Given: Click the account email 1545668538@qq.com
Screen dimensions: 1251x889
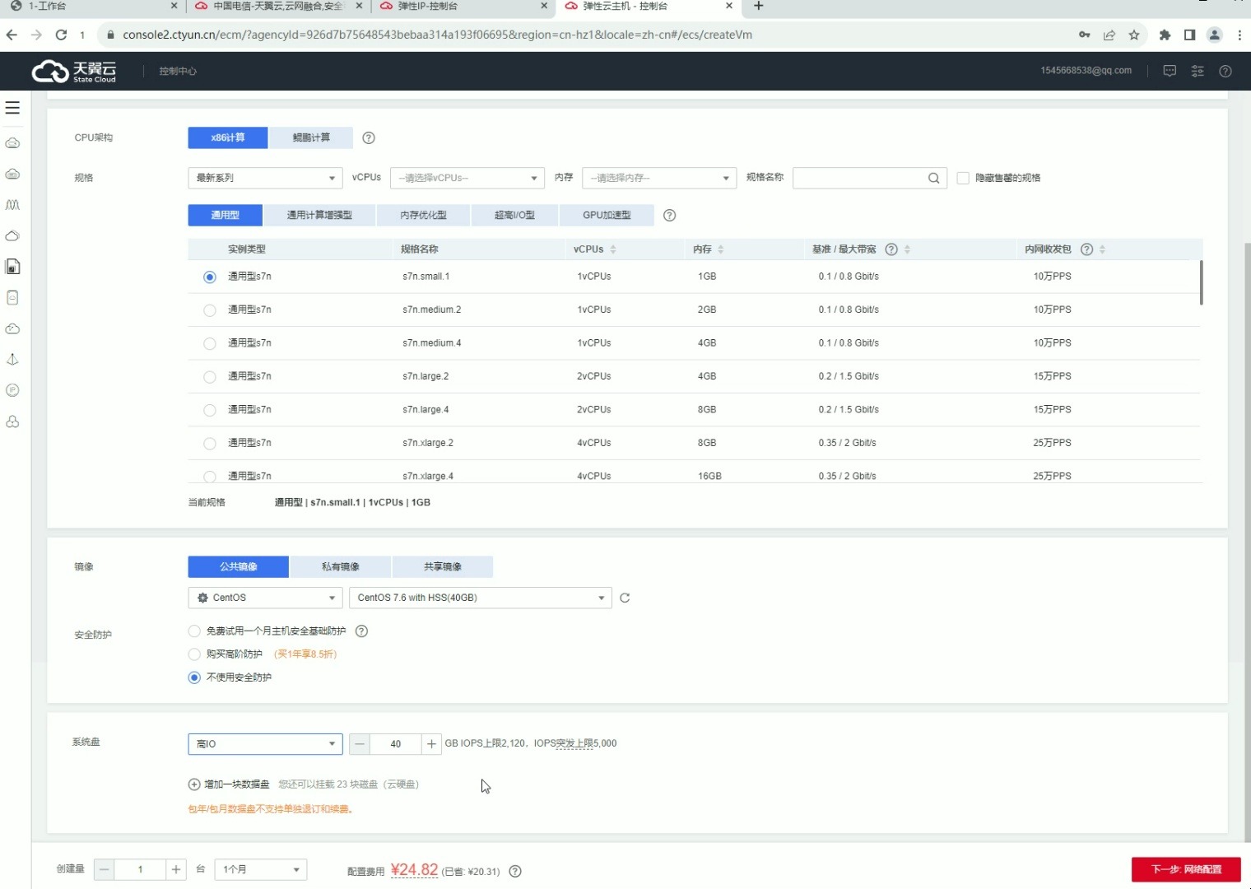Looking at the screenshot, I should pos(1086,71).
